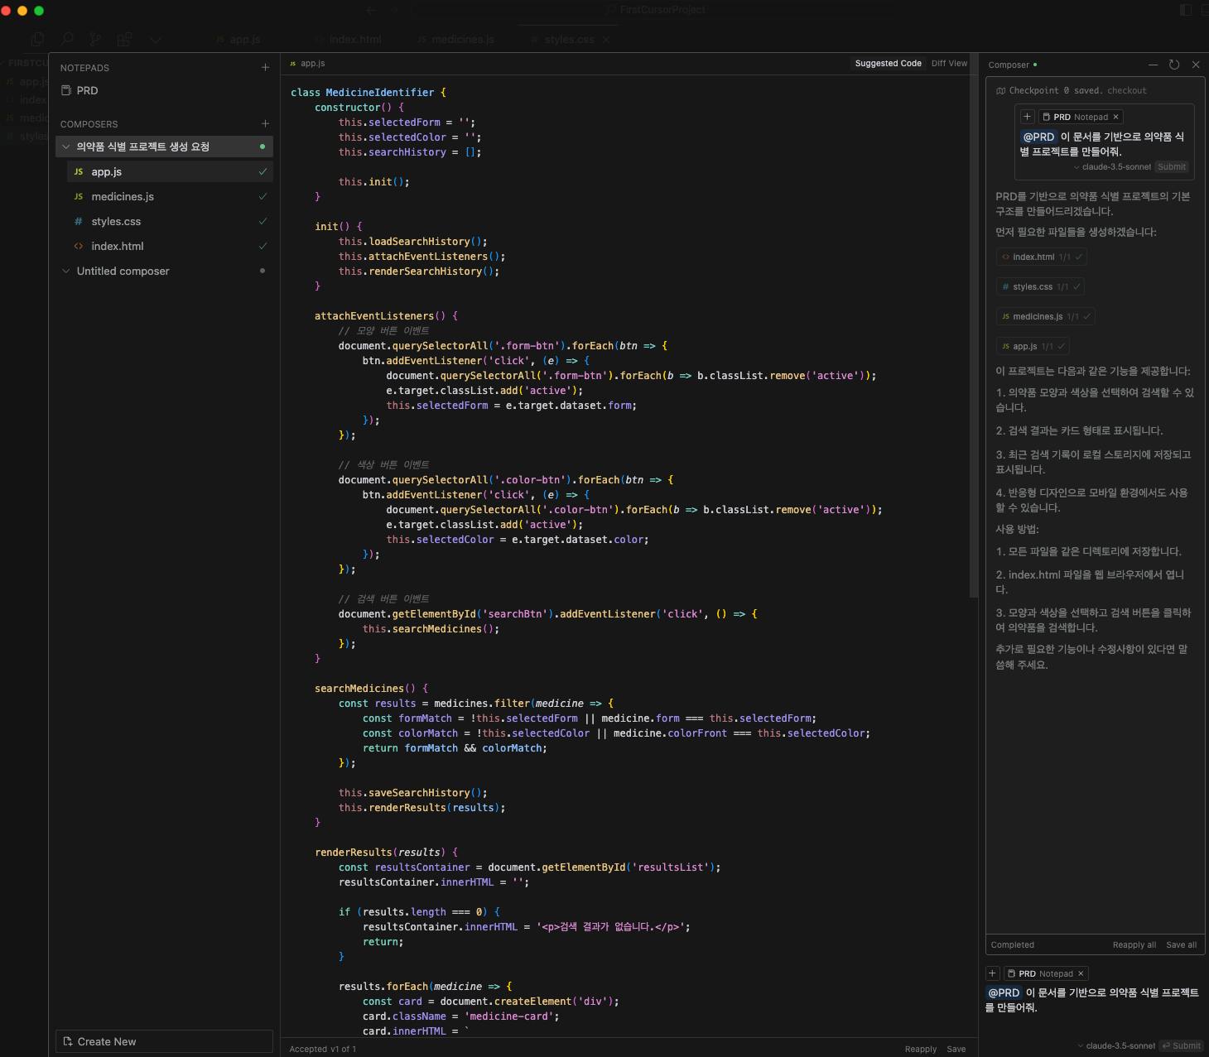Image resolution: width=1209 pixels, height=1057 pixels.
Task: Open the PRD notepad in the sidebar
Action: click(x=87, y=91)
